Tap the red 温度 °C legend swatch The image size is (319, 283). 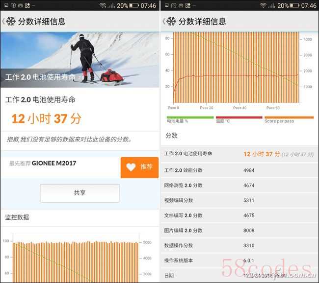[x=239, y=118]
